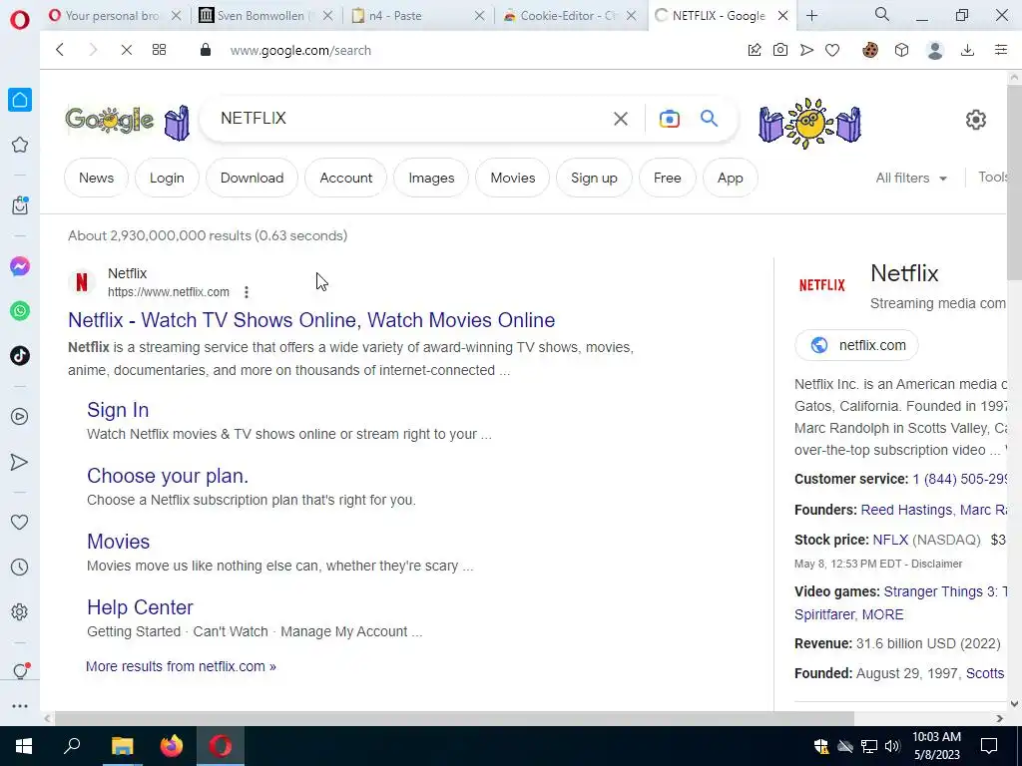Open Google quick settings gear
Image resolution: width=1022 pixels, height=766 pixels.
976,120
